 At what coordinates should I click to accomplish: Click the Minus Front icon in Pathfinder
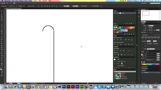click(117, 50)
